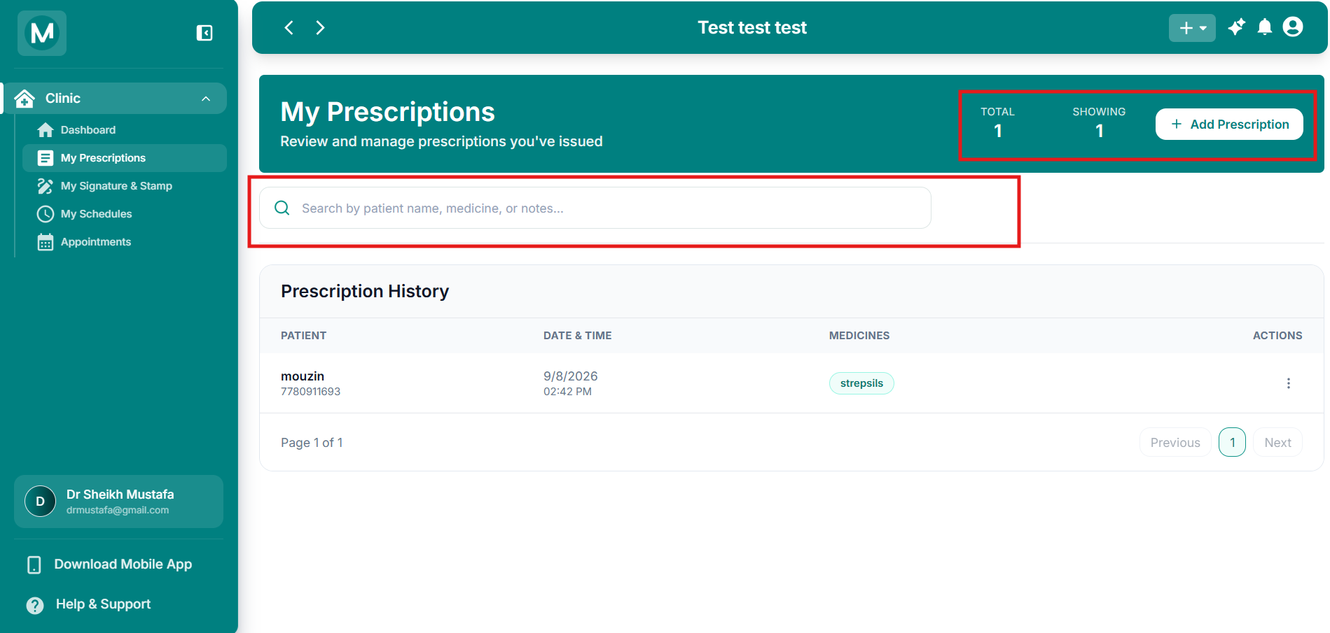Viewport: 1330px width, 633px height.
Task: Click the MEDICINES column header
Action: tap(859, 336)
